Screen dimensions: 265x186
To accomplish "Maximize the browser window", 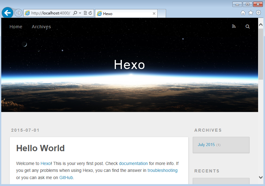I will (x=247, y=4).
